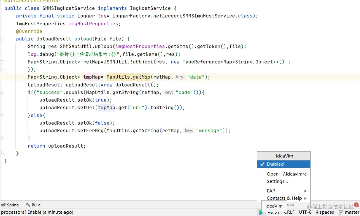The width and height of the screenshot is (360, 216).
Task: Click the @Override annotation
Action: 29,31
